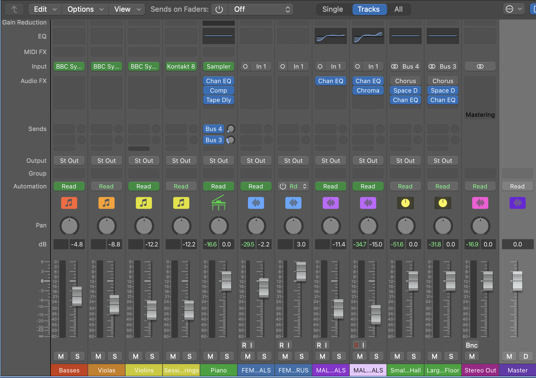Click the Master volume fader
The height and width of the screenshot is (378, 536).
(x=518, y=281)
